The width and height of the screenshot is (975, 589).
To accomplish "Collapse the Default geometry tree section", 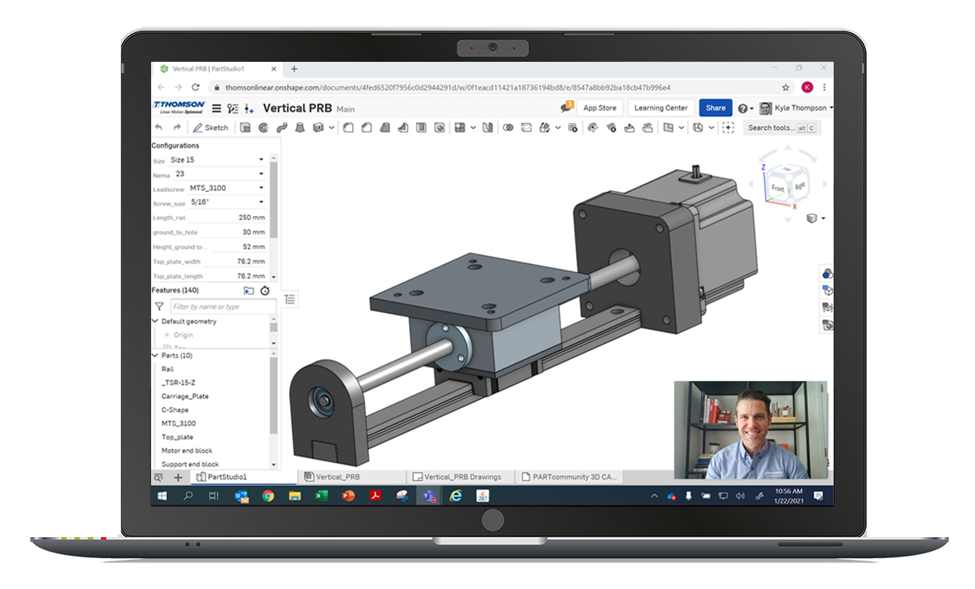I will [155, 321].
